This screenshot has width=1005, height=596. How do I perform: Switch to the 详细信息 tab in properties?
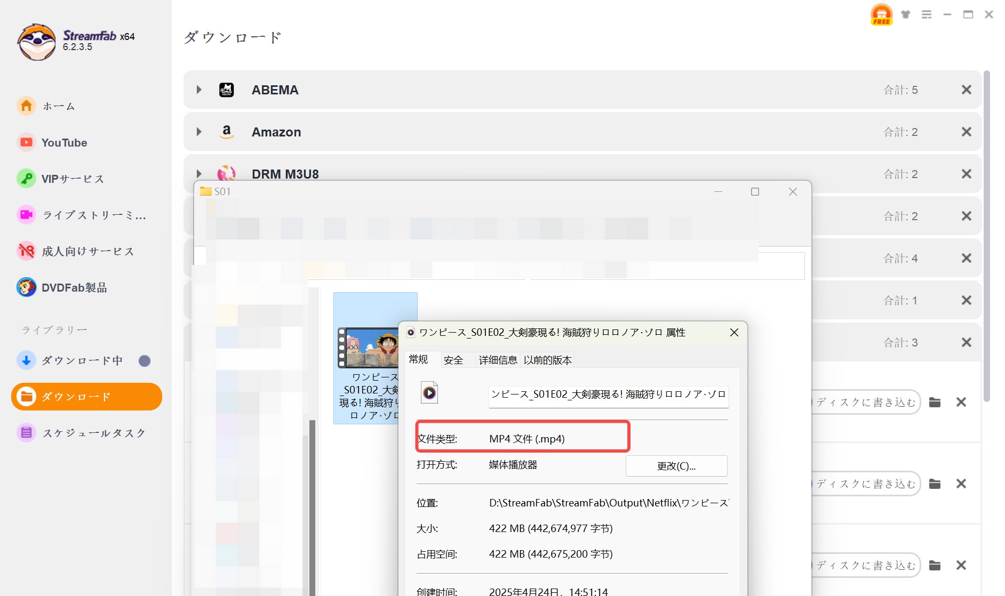(498, 360)
